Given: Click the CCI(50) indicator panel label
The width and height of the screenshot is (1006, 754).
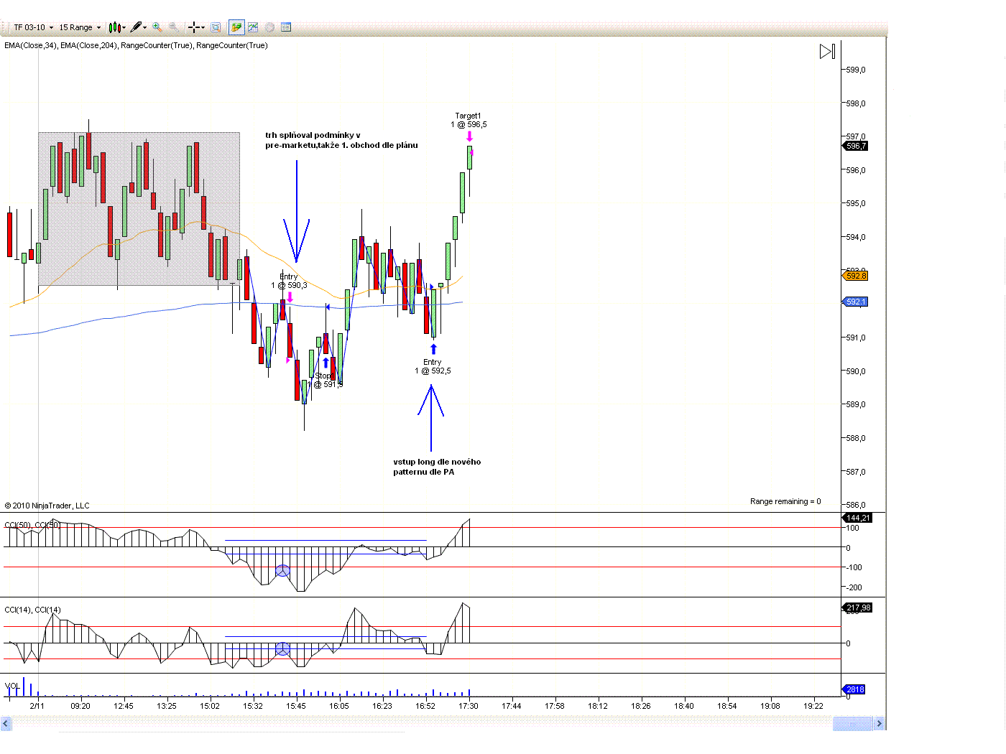Looking at the screenshot, I should coord(32,525).
